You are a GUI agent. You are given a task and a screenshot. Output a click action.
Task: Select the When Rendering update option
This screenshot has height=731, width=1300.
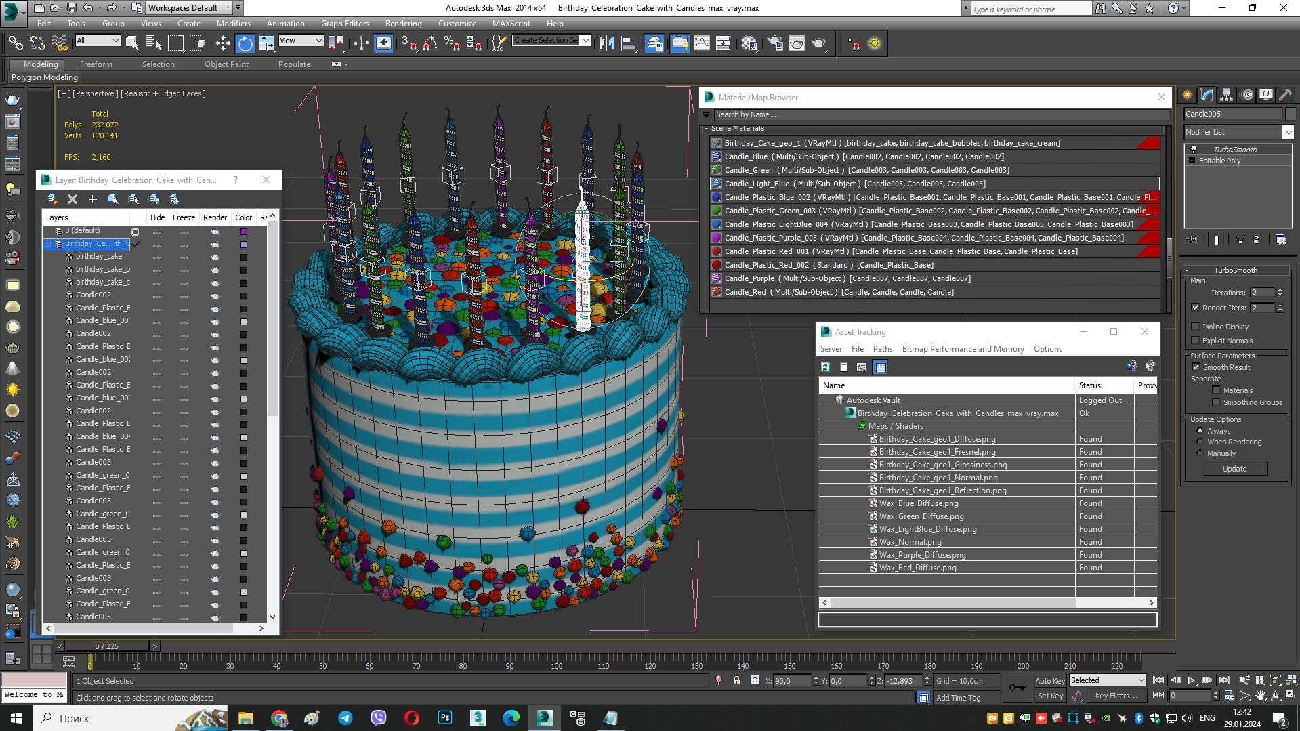[x=1200, y=442]
